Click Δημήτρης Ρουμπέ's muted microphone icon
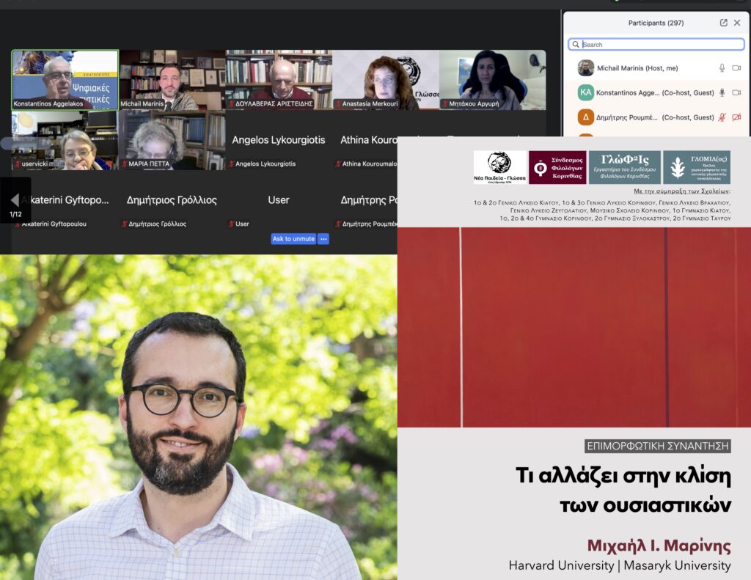 (x=722, y=117)
